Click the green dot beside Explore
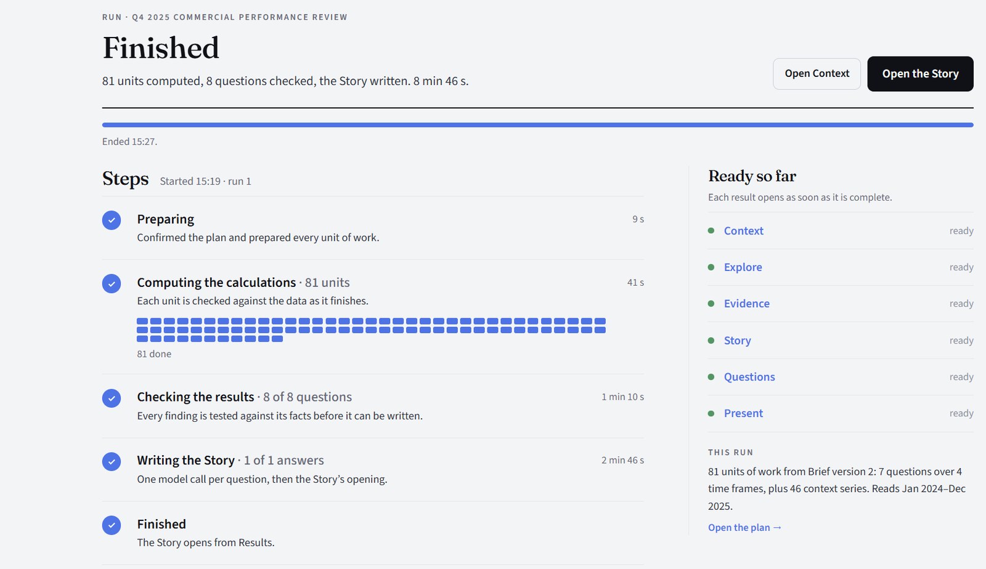 [x=711, y=267]
